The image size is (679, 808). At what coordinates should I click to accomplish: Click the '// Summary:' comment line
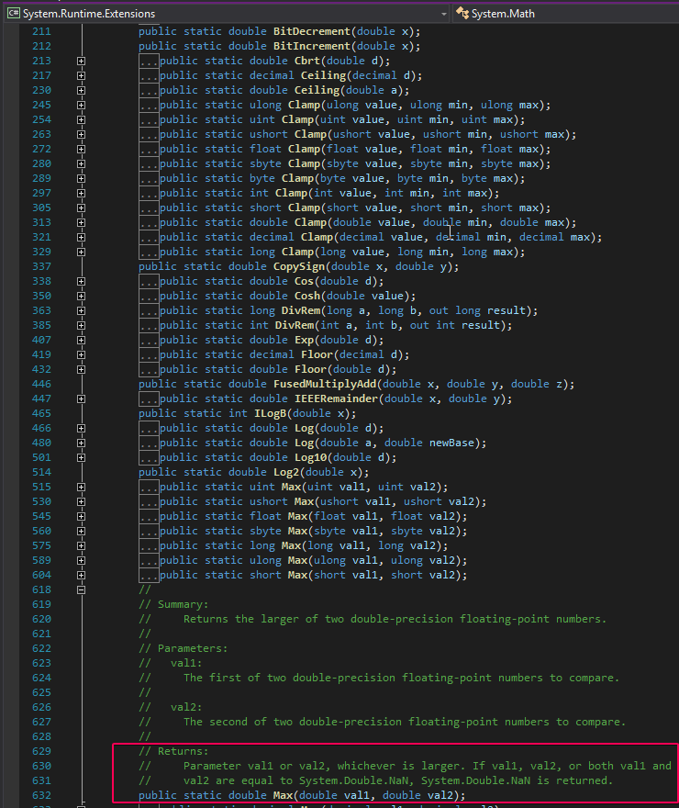(173, 604)
